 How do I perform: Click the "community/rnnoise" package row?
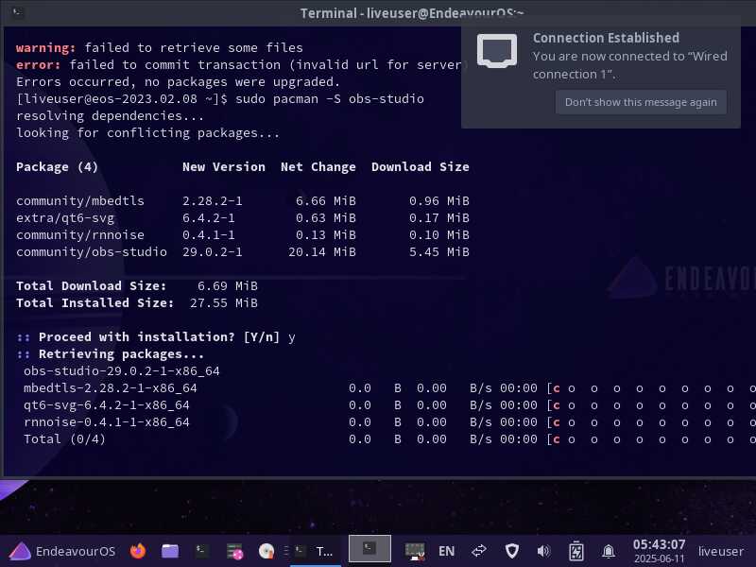coord(243,234)
